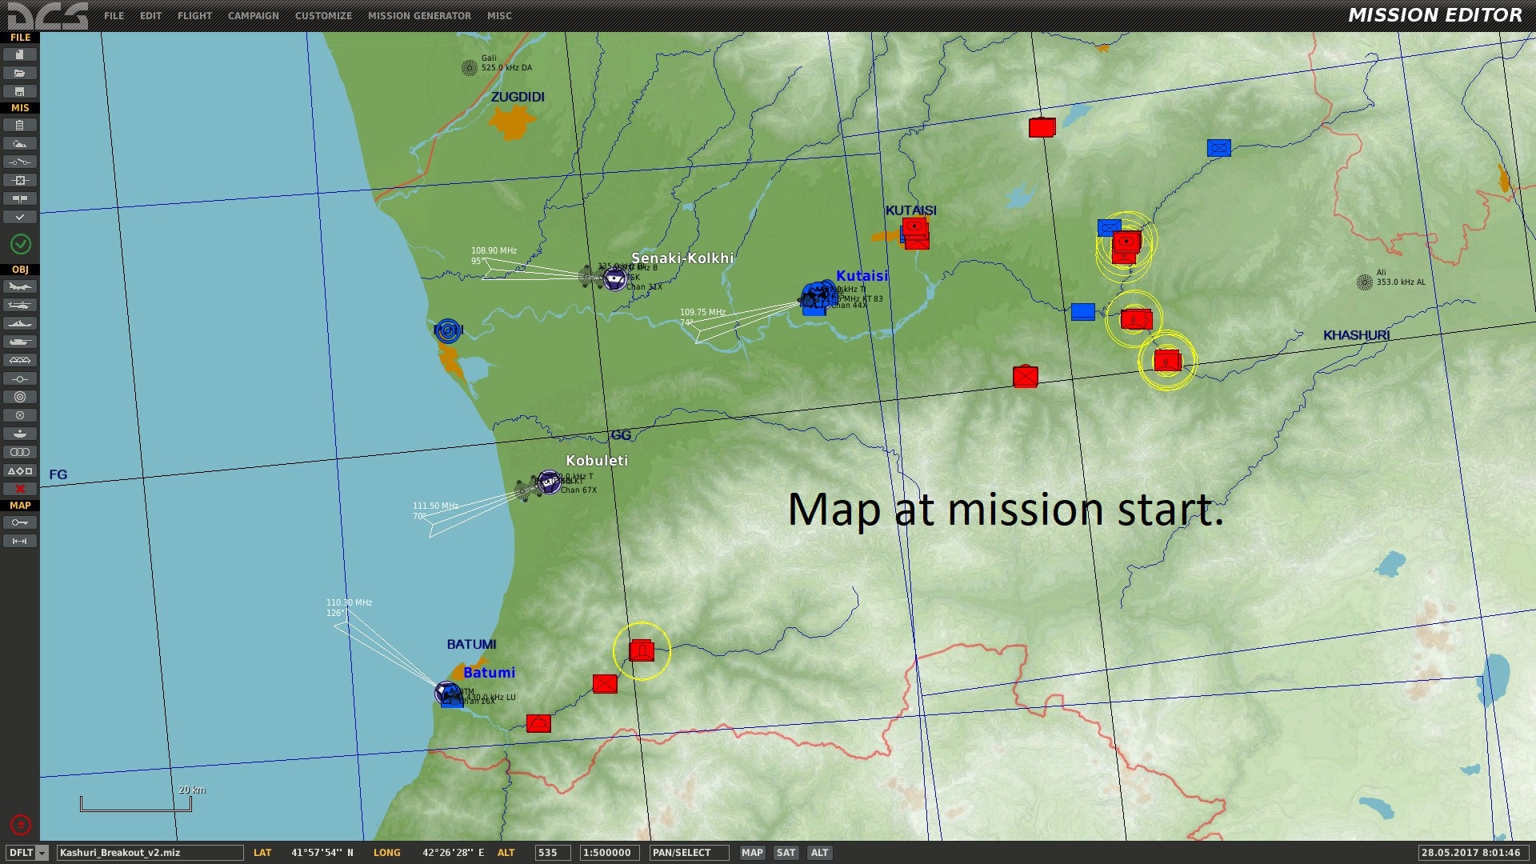Click the 108.90 MHz ILS frequency label
The width and height of the screenshot is (1536, 864).
[494, 250]
